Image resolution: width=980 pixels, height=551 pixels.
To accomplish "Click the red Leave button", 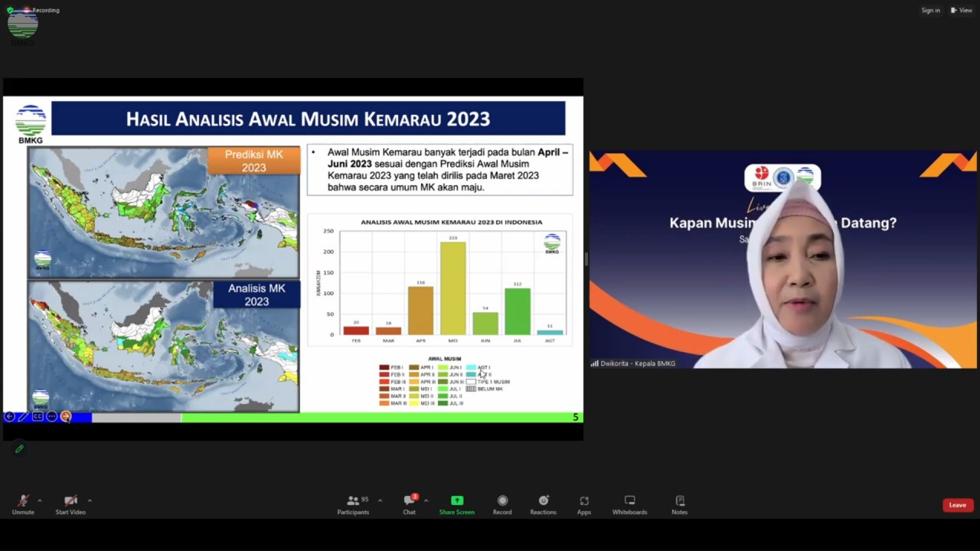I will coord(958,505).
